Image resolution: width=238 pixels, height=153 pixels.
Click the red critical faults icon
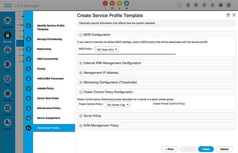click(105, 3)
